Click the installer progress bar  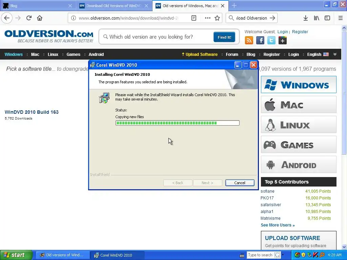(178, 123)
